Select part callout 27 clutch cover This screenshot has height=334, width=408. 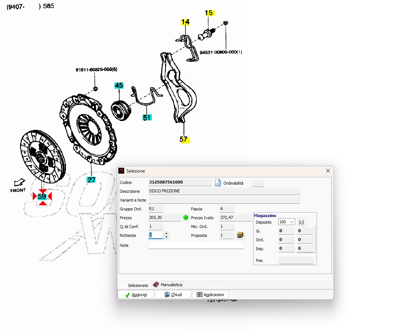pos(91,180)
